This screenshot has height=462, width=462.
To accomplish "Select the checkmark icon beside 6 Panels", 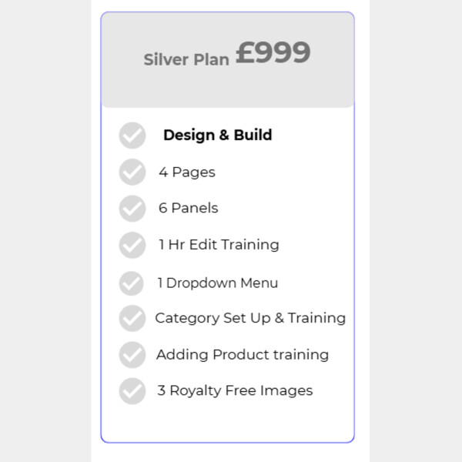I will coord(132,209).
